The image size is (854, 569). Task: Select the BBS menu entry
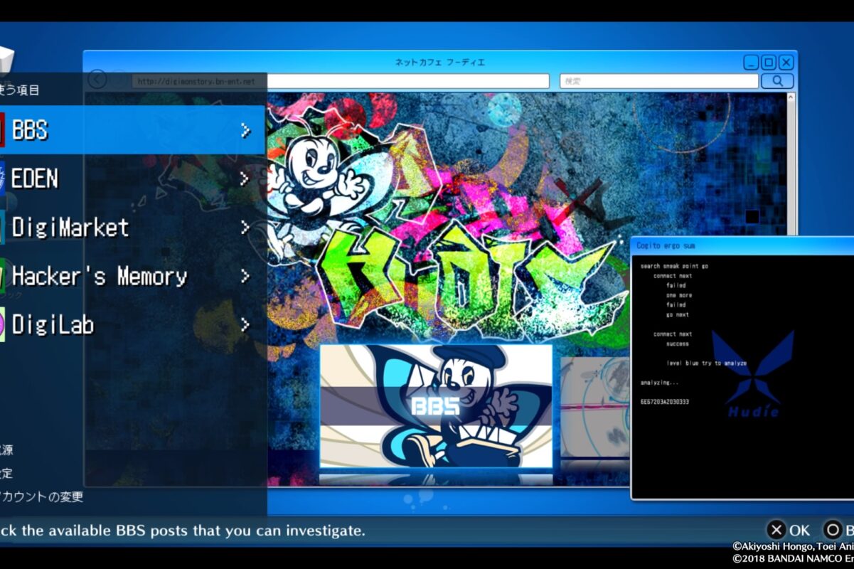[133, 130]
